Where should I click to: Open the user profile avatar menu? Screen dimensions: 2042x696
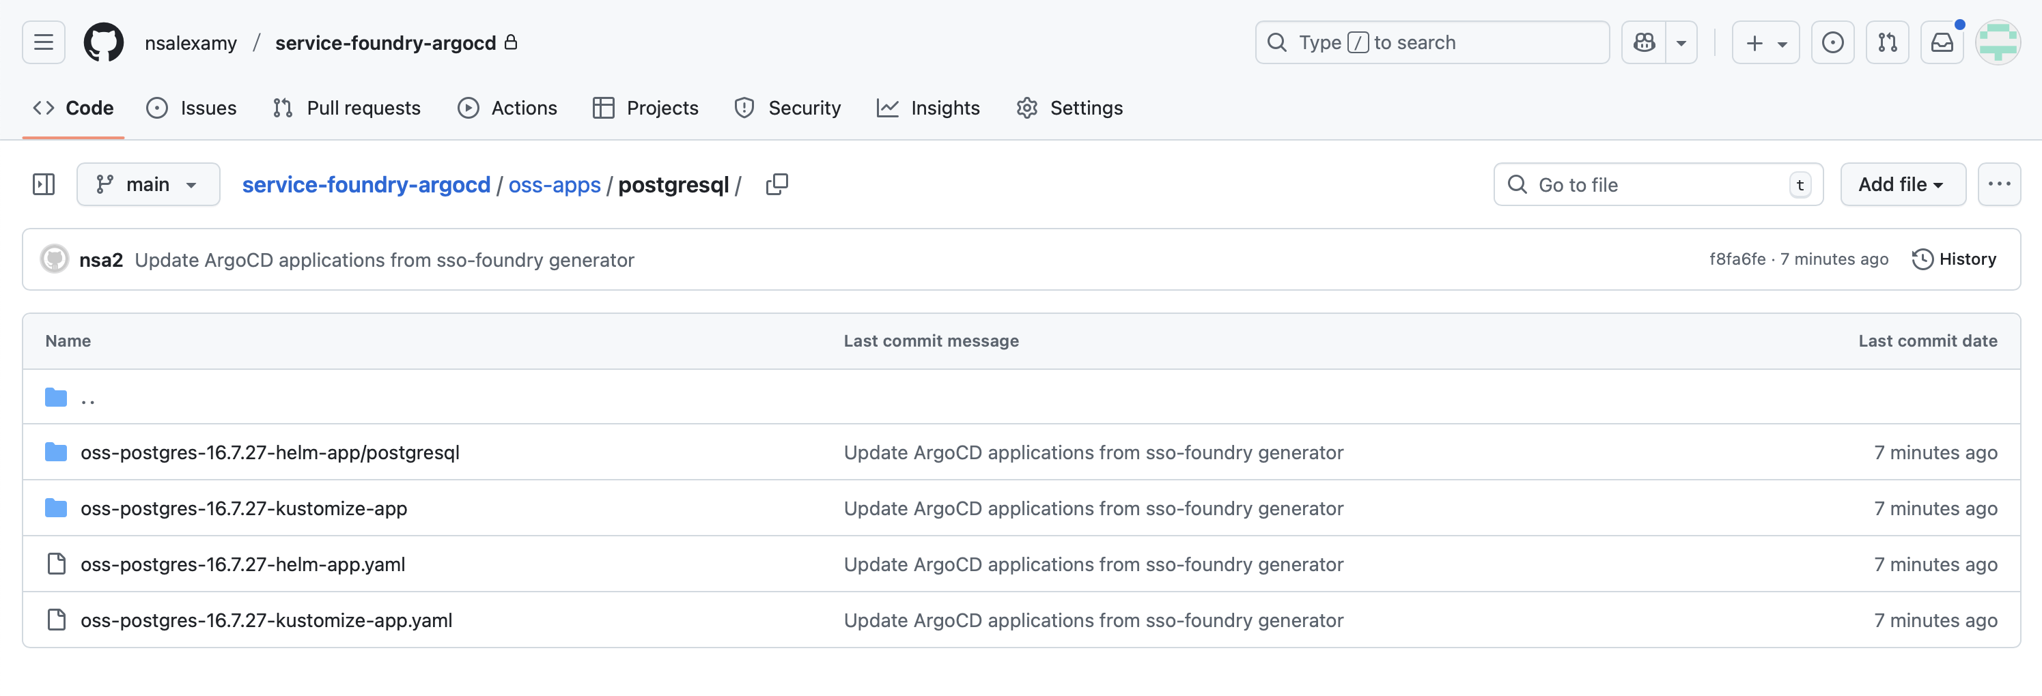pyautogui.click(x=1998, y=43)
